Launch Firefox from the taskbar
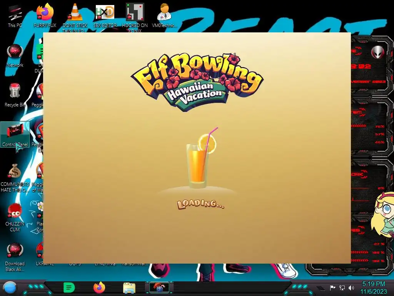Screen dimensions: 394x296 (x=99, y=288)
